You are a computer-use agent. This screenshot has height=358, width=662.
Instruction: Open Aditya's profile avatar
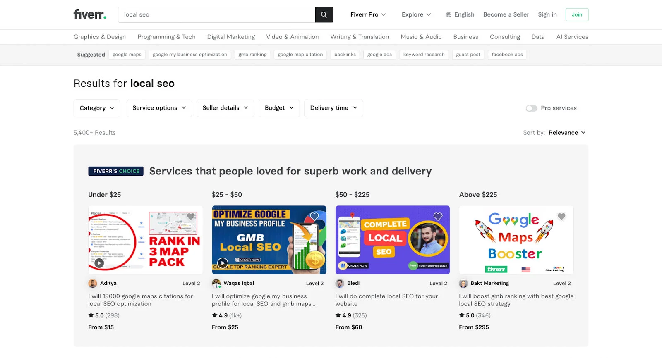[x=93, y=283]
